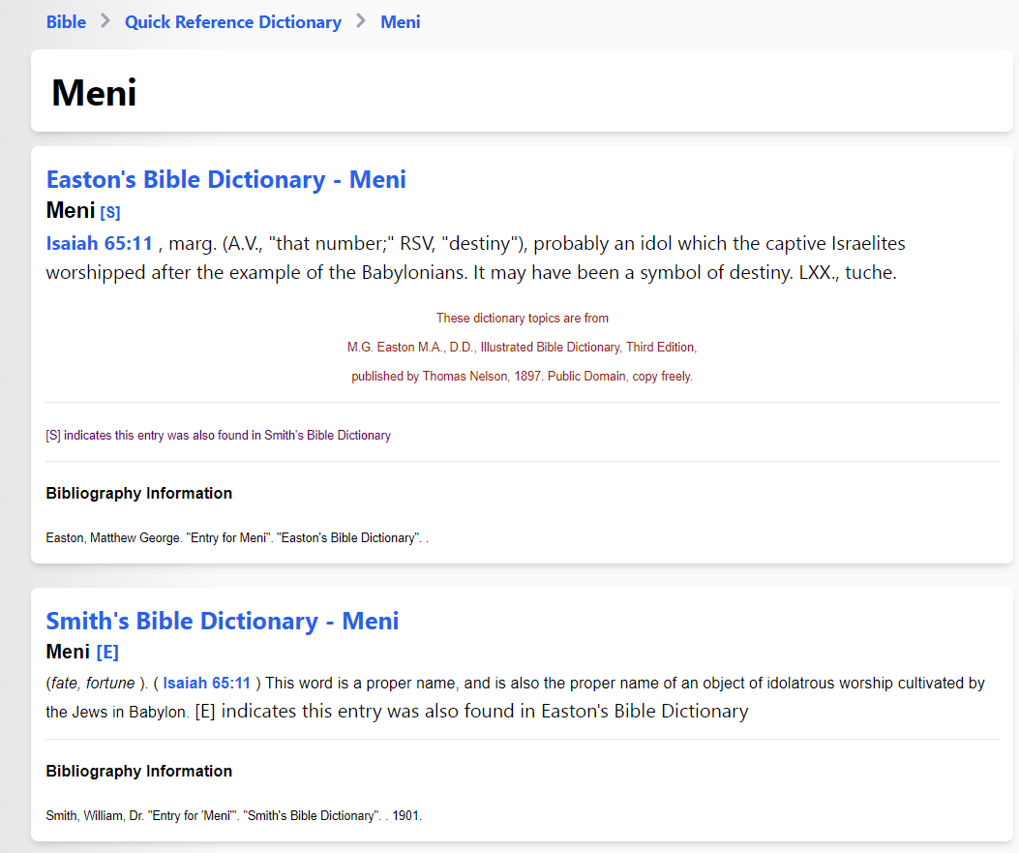Follow the [E] Easton's reference marker
Image resolution: width=1019 pixels, height=853 pixels.
[107, 653]
